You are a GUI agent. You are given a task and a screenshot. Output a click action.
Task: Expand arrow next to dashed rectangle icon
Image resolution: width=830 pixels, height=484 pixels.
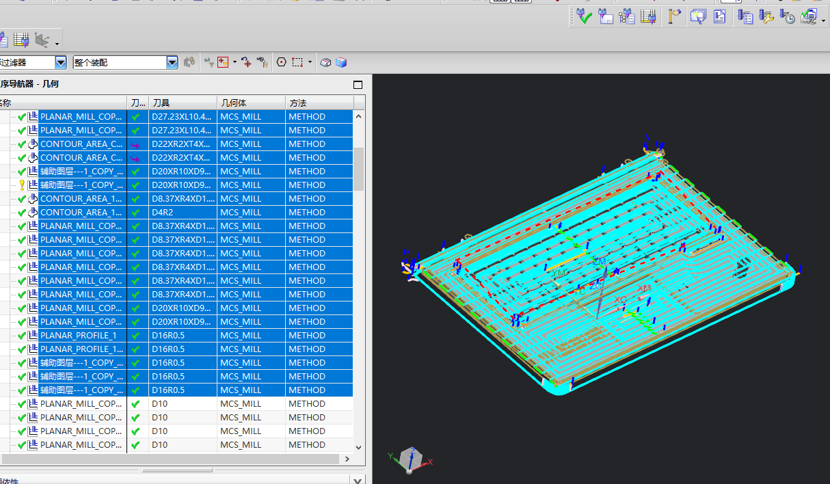pos(310,62)
